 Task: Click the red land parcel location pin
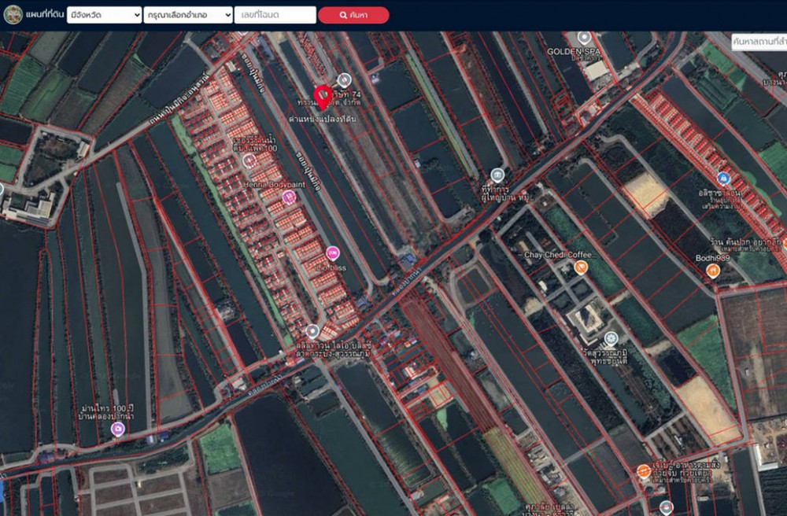[x=322, y=97]
